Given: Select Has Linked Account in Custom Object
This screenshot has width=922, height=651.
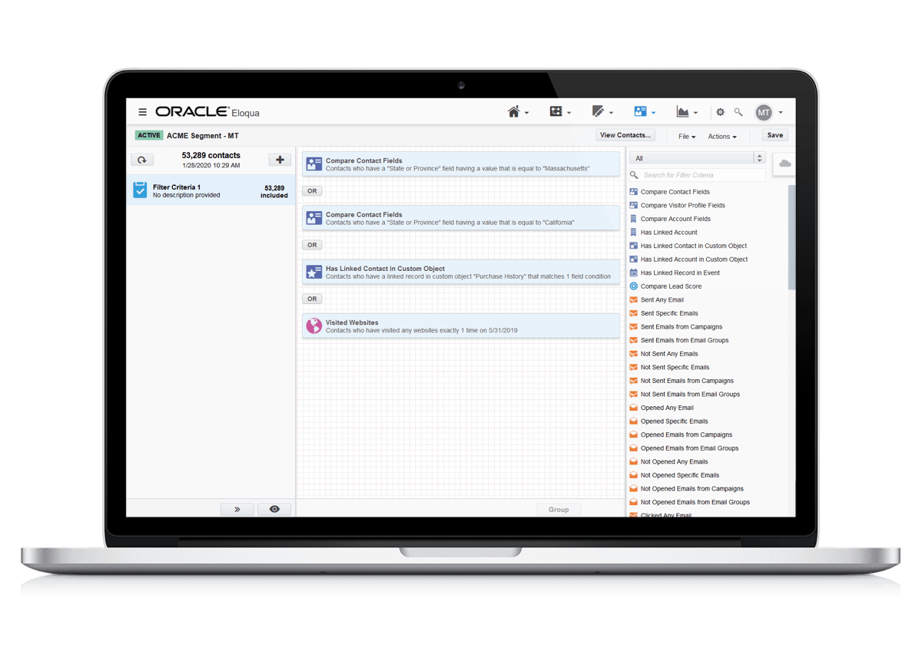Looking at the screenshot, I should coord(694,259).
